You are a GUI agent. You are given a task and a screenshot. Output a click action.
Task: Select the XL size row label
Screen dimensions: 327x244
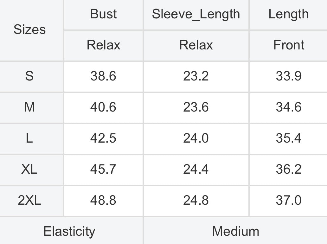[29, 169]
